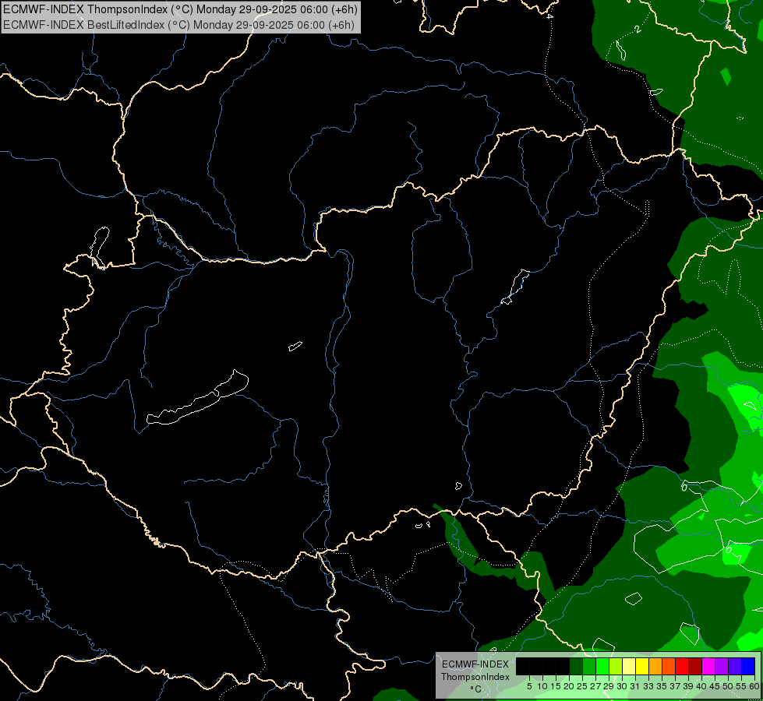Click the red 37–39 legend swatch
This screenshot has height=701, width=763.
coord(682,666)
